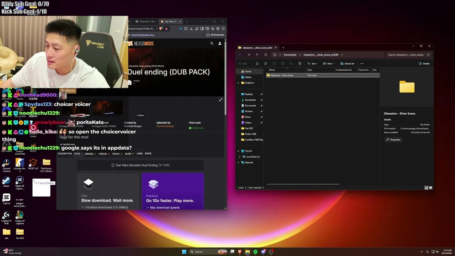455x256 pixels.
Task: Open the Nexus Mods user account icon
Action: 220,43
